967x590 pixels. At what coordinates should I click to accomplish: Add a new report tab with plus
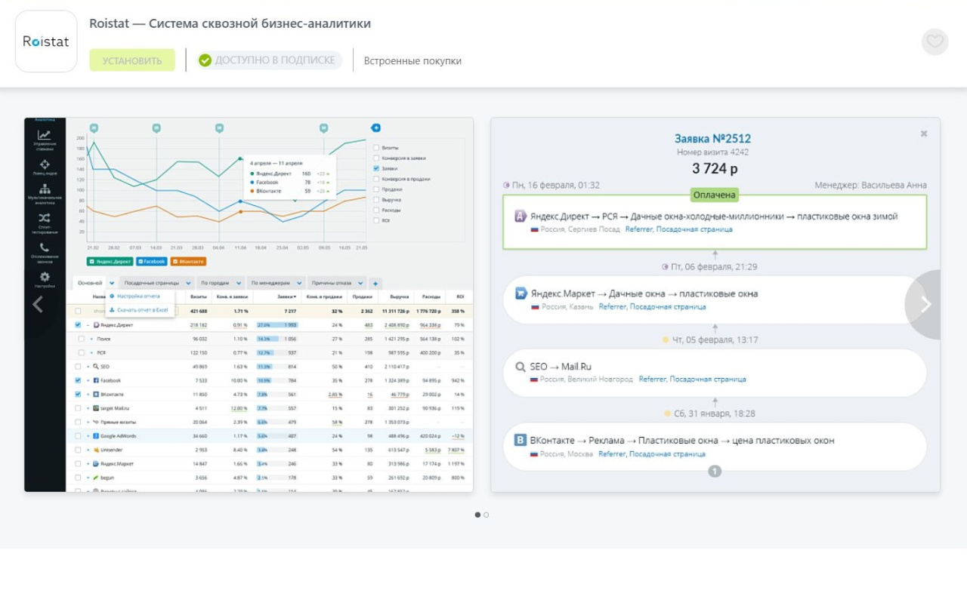pos(376,284)
